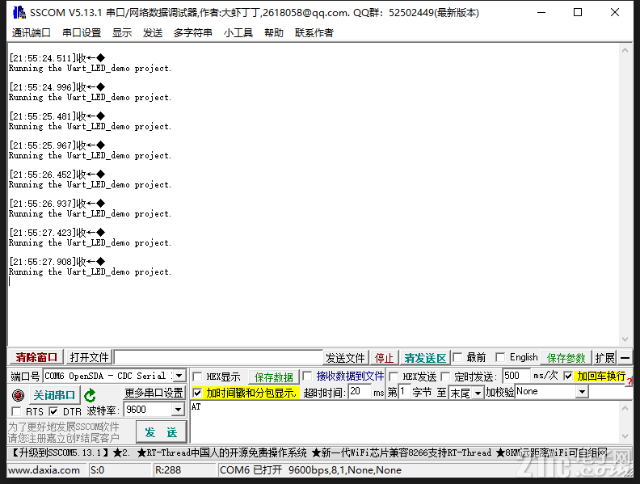Viewport: 640px width, 484px height.
Task: Click the minus collapse panel button
Action: click(625, 358)
